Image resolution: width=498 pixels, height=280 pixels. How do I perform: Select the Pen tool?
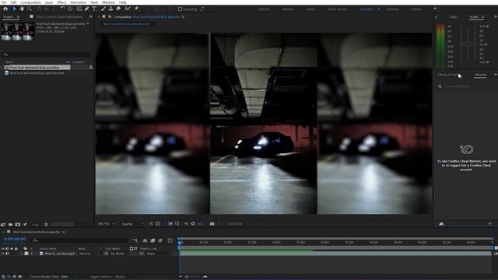pyautogui.click(x=87, y=9)
